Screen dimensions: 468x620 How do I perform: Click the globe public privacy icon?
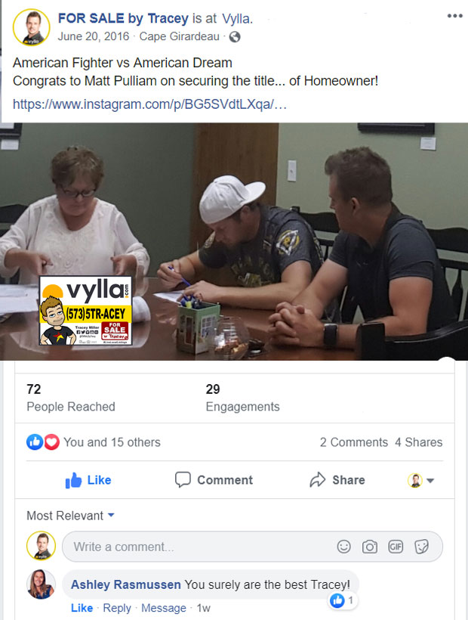pyautogui.click(x=235, y=37)
